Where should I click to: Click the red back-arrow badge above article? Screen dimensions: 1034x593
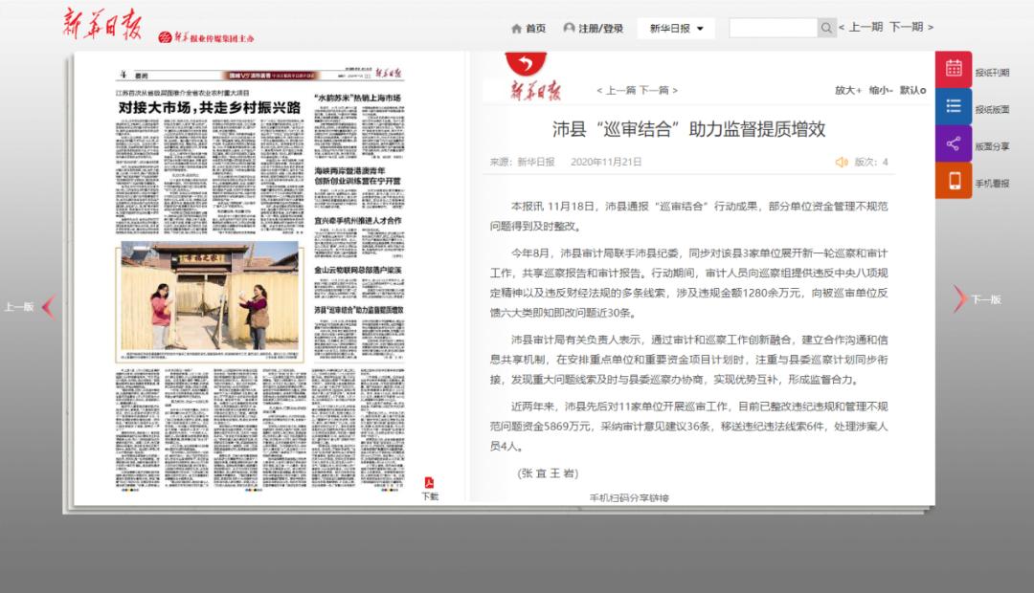click(526, 63)
